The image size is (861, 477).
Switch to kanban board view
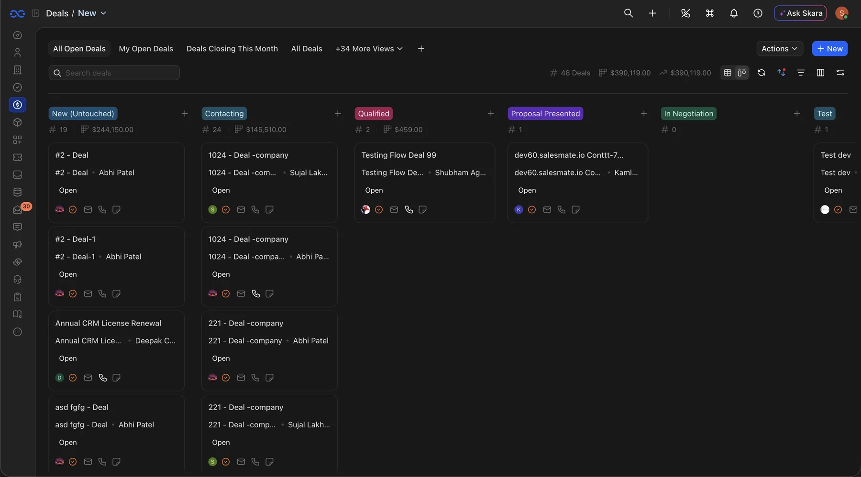coord(742,73)
